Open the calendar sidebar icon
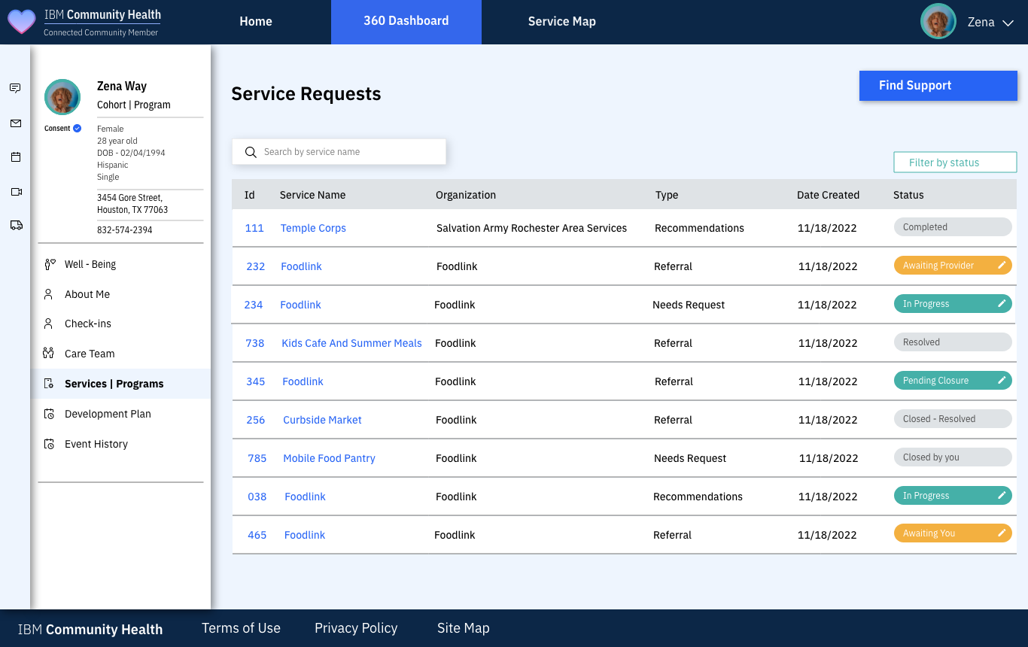The image size is (1028, 647). [15, 157]
